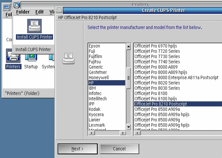Choose OfficeJet Pro 8210 Postscript model
222x158 pixels.
pyautogui.click(x=178, y=104)
